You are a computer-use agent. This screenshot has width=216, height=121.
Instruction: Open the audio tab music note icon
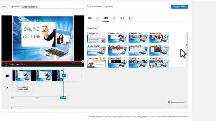(x=114, y=18)
